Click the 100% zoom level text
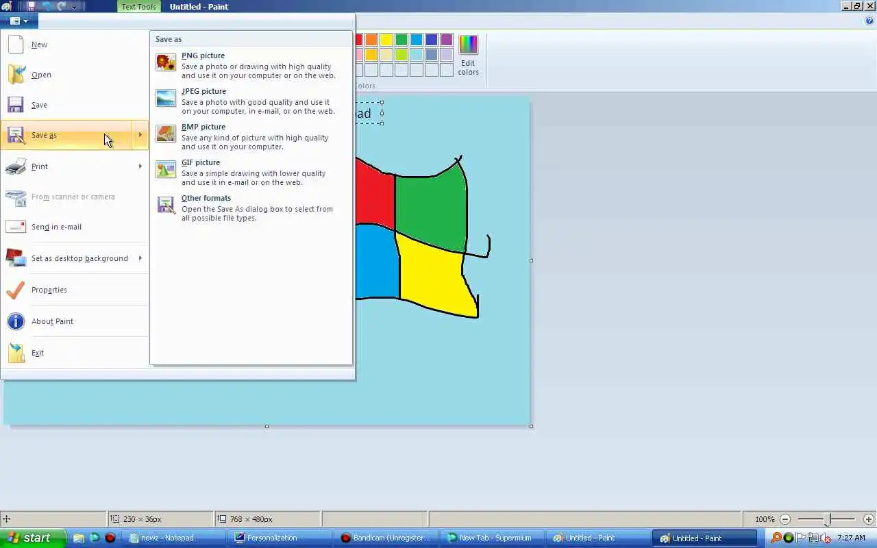 [x=765, y=519]
